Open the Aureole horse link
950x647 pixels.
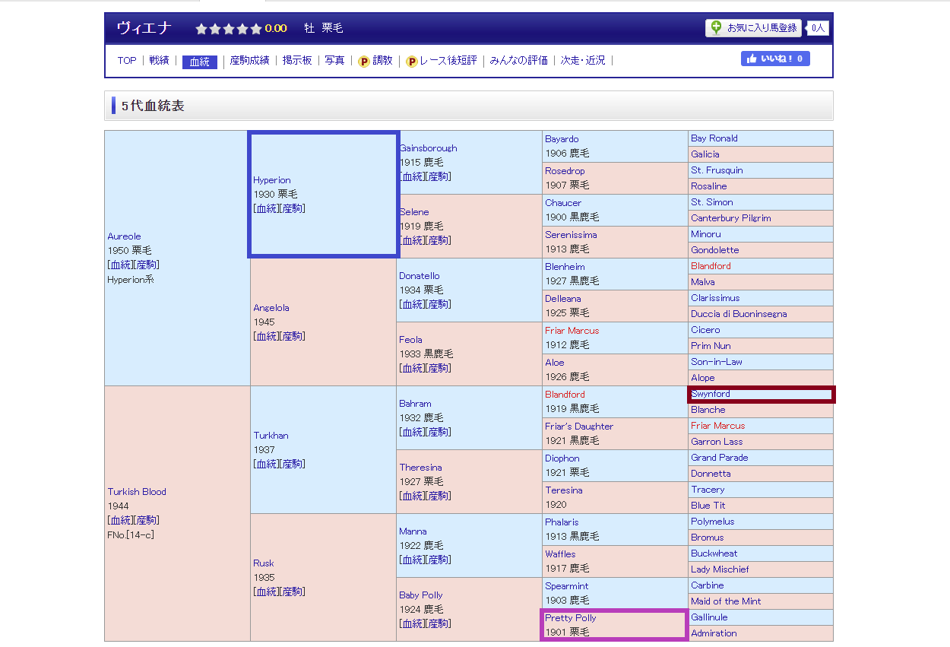point(124,236)
